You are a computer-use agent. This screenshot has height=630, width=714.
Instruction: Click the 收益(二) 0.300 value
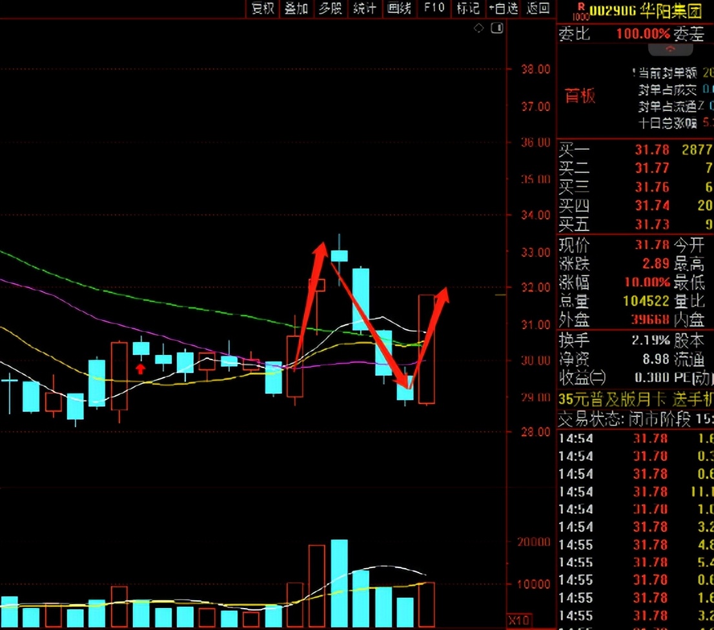[x=652, y=378]
